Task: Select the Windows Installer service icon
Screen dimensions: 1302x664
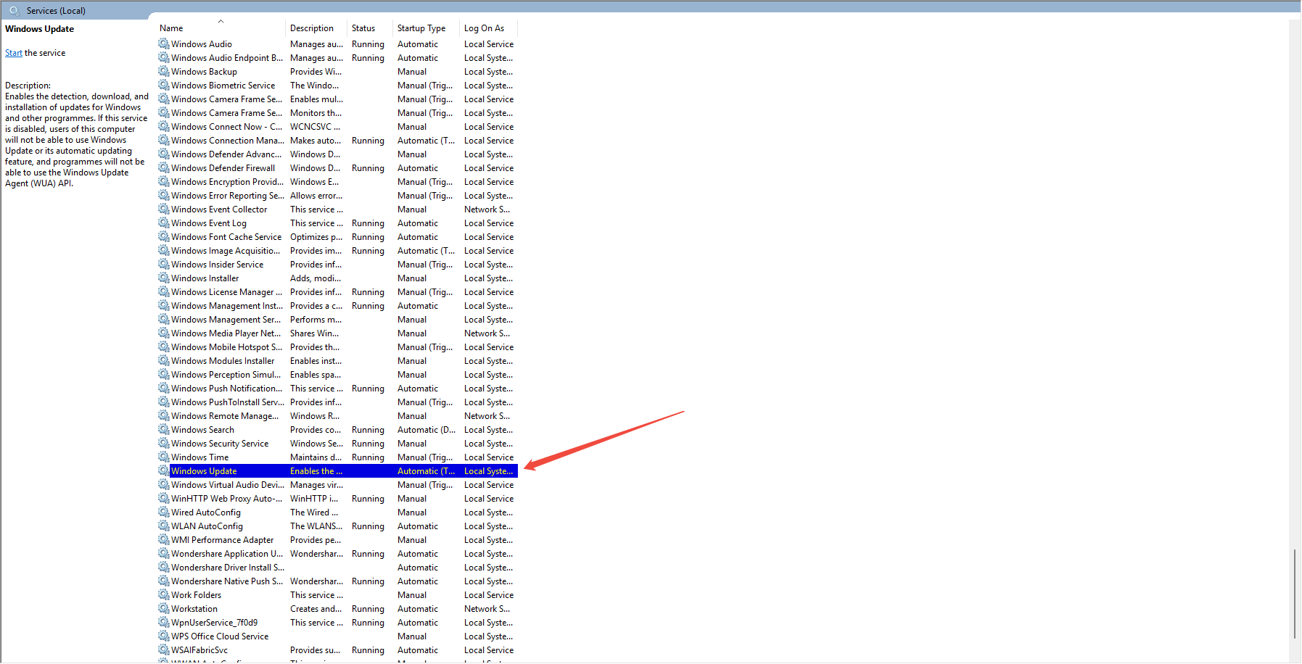Action: pyautogui.click(x=164, y=278)
